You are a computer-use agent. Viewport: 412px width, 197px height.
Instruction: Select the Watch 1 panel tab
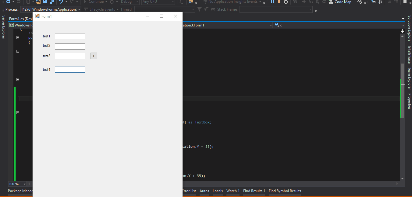pos(233,191)
